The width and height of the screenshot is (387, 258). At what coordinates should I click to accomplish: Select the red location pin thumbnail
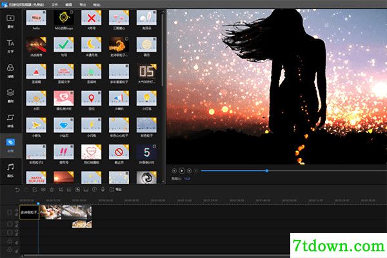click(x=92, y=98)
